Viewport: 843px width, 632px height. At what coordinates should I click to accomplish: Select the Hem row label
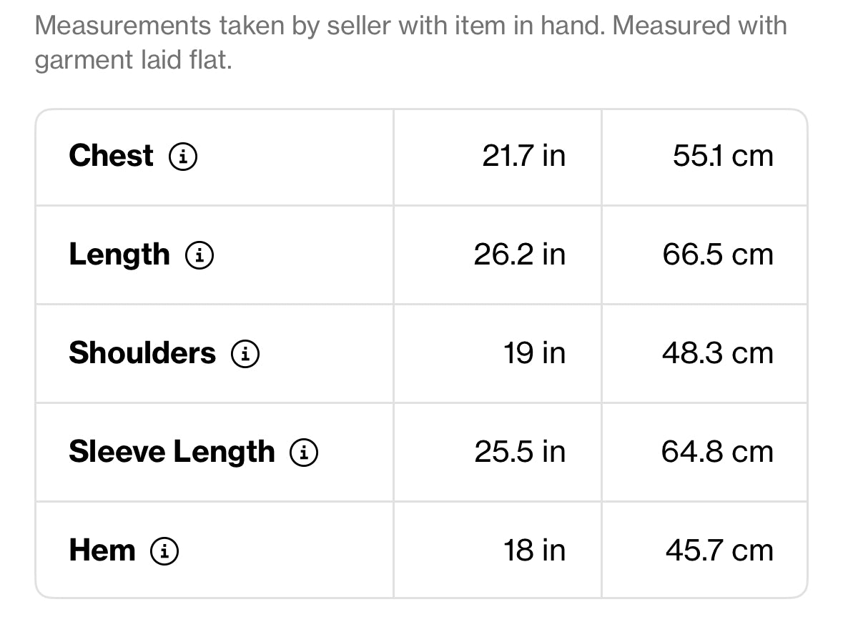pos(102,550)
